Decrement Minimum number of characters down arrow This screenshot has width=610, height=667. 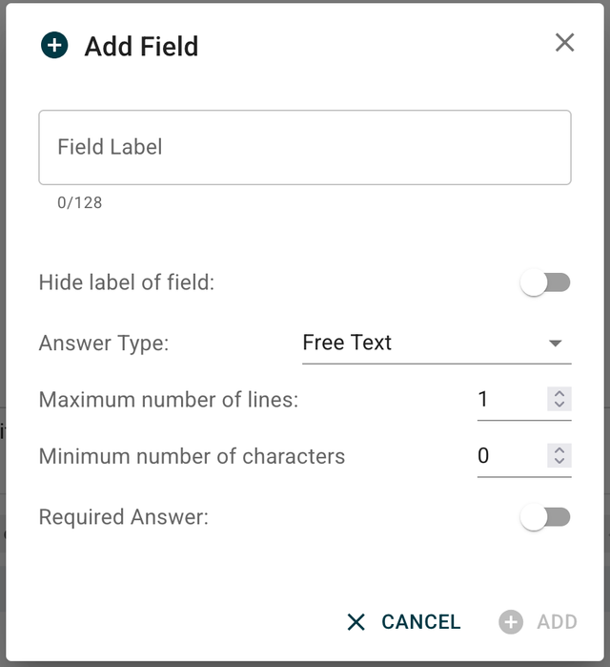tap(559, 461)
